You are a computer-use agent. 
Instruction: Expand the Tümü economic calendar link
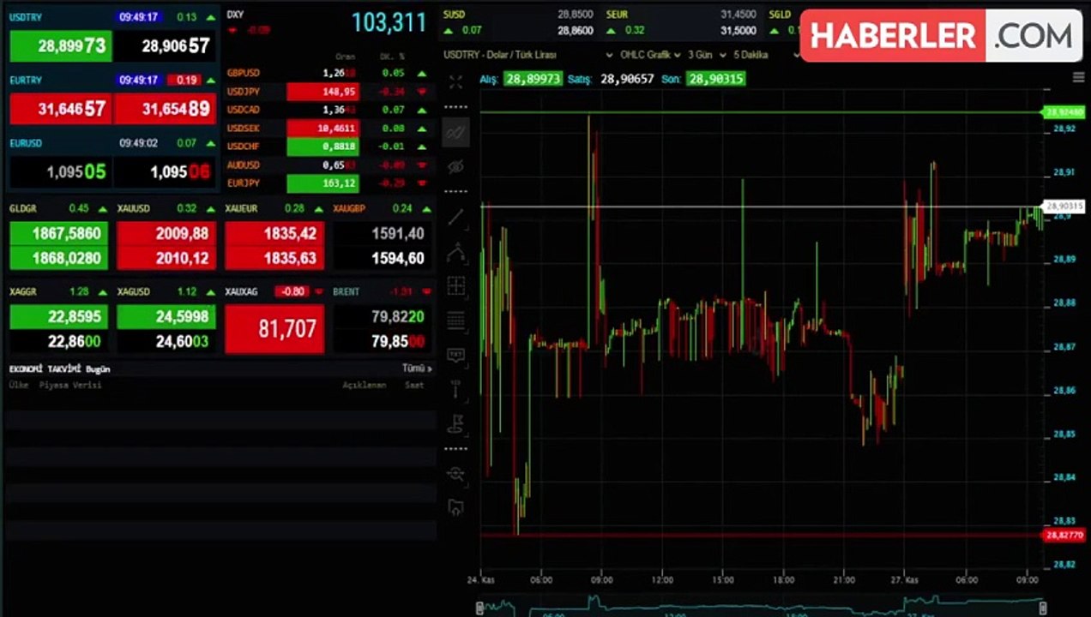pos(417,368)
